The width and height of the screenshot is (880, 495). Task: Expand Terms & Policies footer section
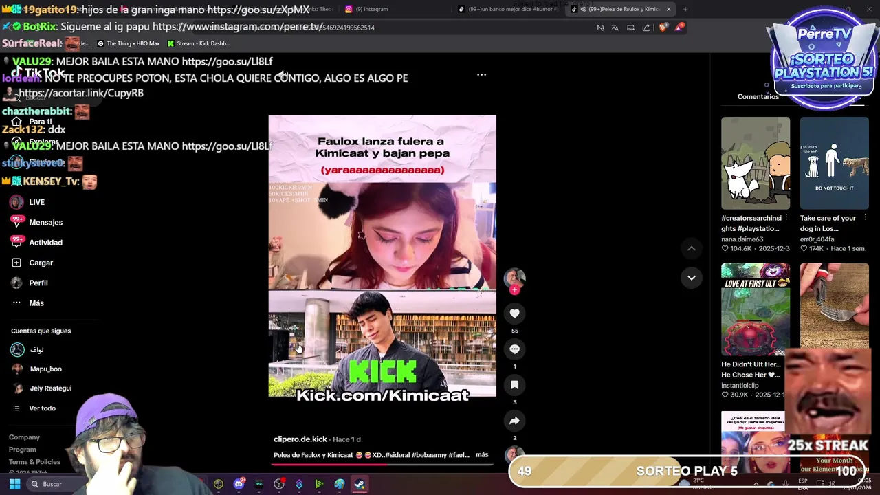coord(34,462)
